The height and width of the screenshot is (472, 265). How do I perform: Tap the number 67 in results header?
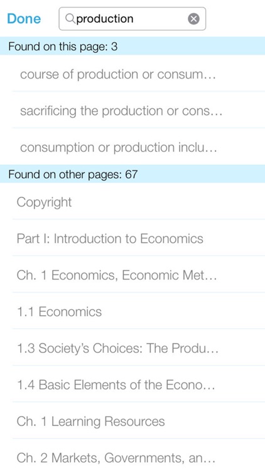point(131,174)
